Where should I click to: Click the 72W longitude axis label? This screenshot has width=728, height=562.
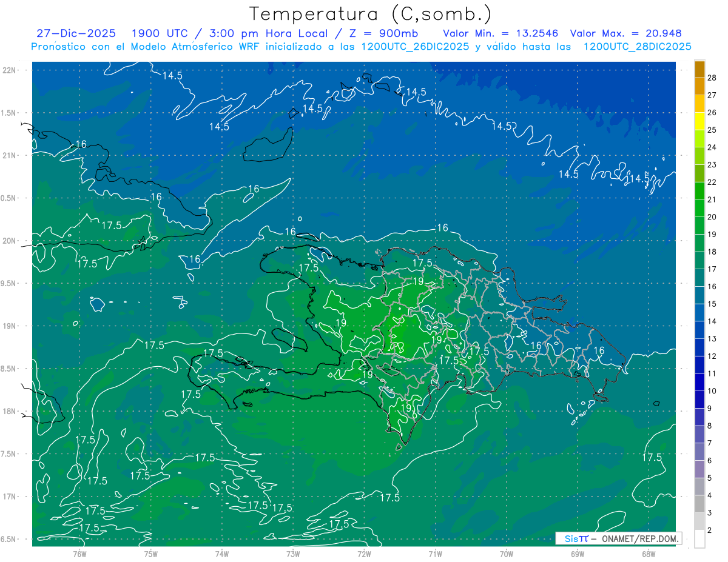pyautogui.click(x=364, y=554)
